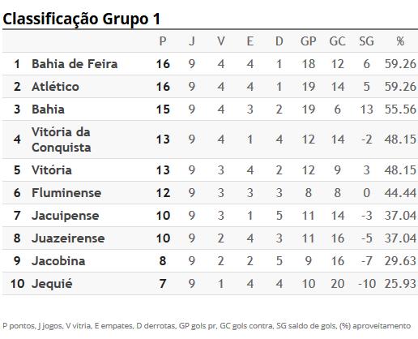
Task: Click the E draws column header
Action: (x=250, y=41)
